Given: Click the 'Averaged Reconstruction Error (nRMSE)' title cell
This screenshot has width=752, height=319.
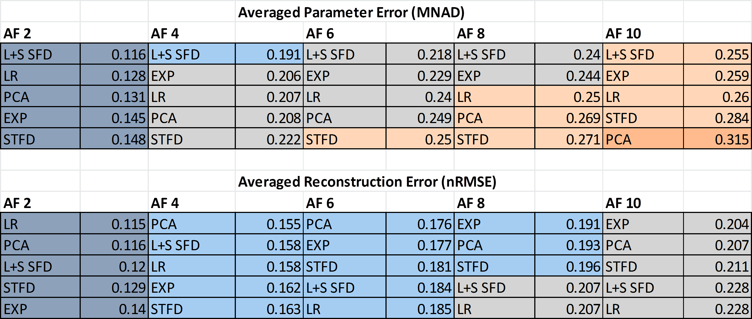Looking at the screenshot, I should [x=367, y=182].
